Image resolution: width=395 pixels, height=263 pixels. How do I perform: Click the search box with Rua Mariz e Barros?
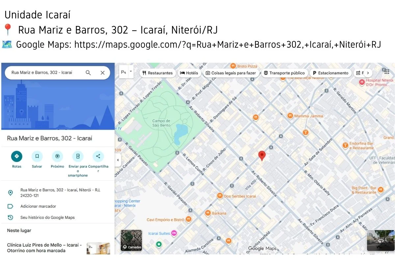[57, 73]
